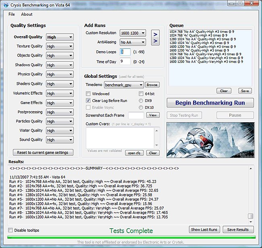Click the Results scrollbar thumb
The width and height of the screenshot is (262, 248).
(x=250, y=216)
